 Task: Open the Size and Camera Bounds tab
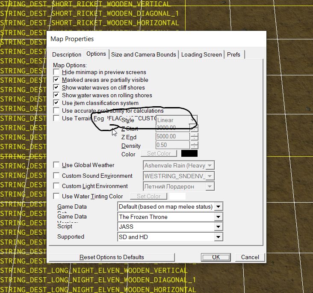click(x=143, y=54)
